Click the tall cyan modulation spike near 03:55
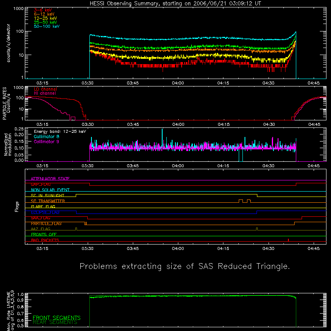331x331 pixels. tap(162, 137)
